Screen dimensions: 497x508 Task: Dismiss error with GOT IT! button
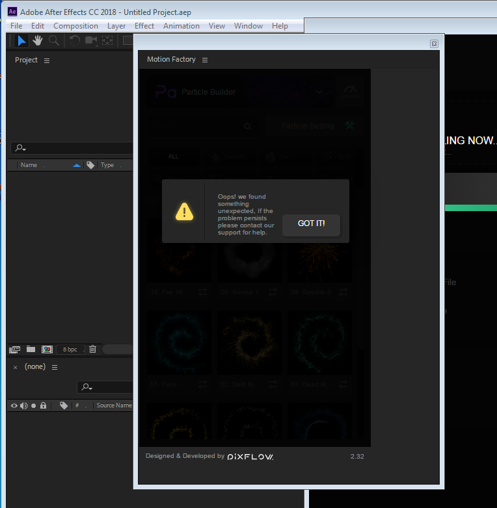(311, 225)
